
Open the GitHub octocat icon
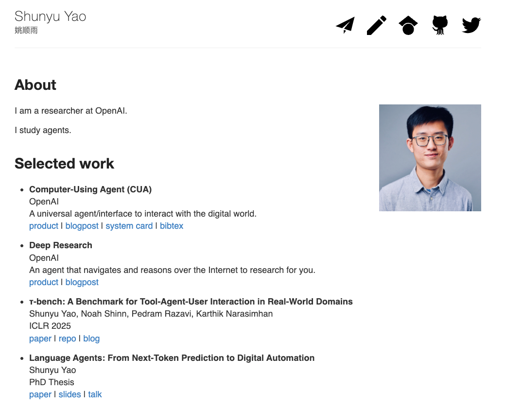click(x=439, y=25)
